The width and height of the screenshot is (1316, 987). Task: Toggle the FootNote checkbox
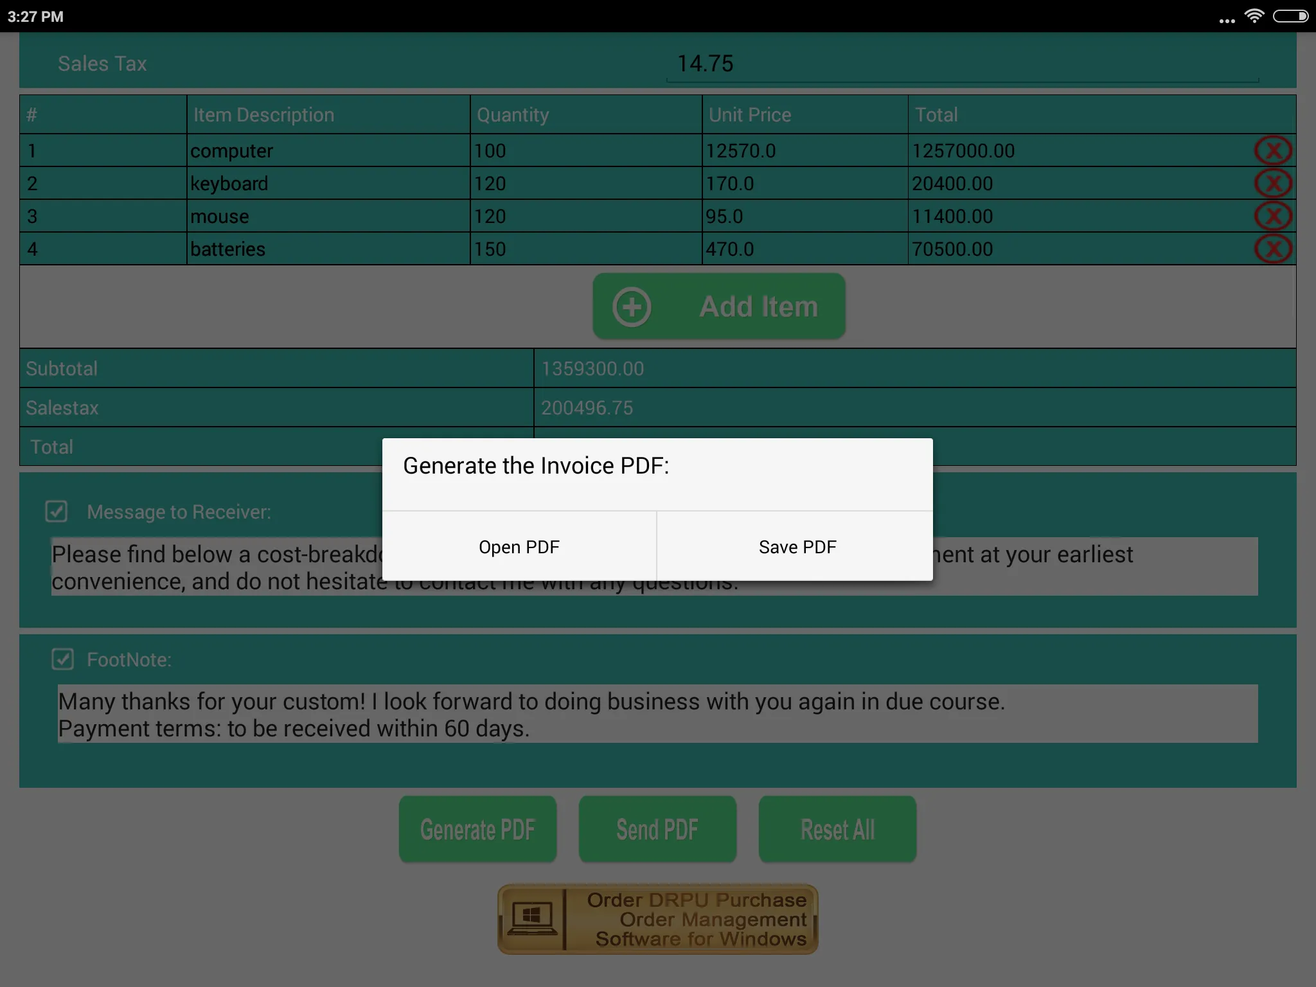click(x=63, y=657)
